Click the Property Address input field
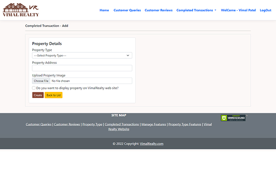This screenshot has width=276, height=182. click(82, 68)
